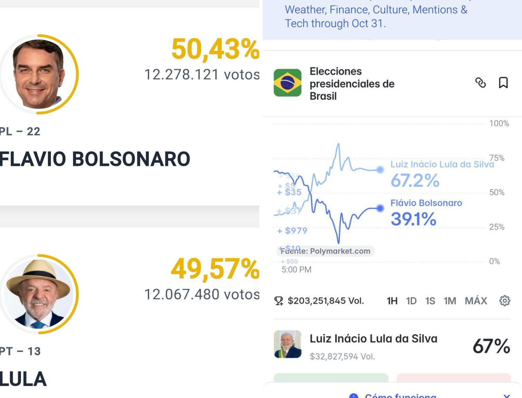Image resolution: width=522 pixels, height=398 pixels.
Task: Open chart settings gear icon
Action: [505, 301]
